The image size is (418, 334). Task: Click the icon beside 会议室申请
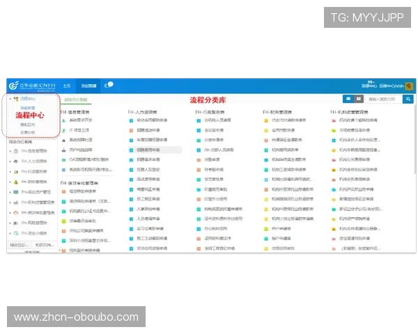pyautogui.click(x=199, y=131)
